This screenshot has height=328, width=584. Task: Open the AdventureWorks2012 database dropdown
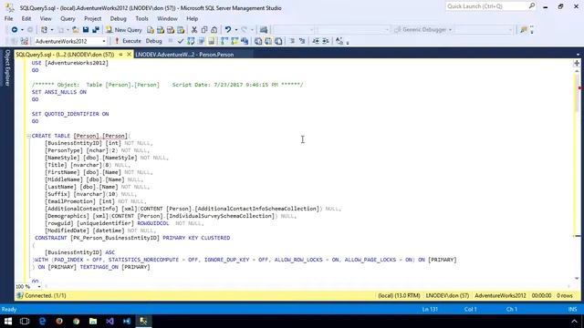pos(104,41)
